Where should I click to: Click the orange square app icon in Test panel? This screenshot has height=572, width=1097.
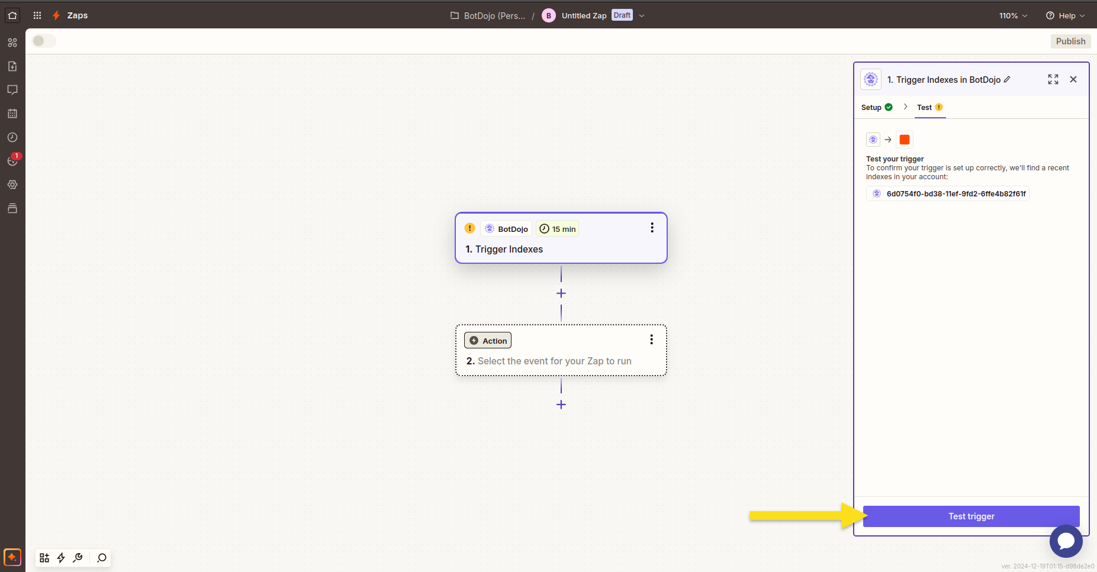(905, 140)
